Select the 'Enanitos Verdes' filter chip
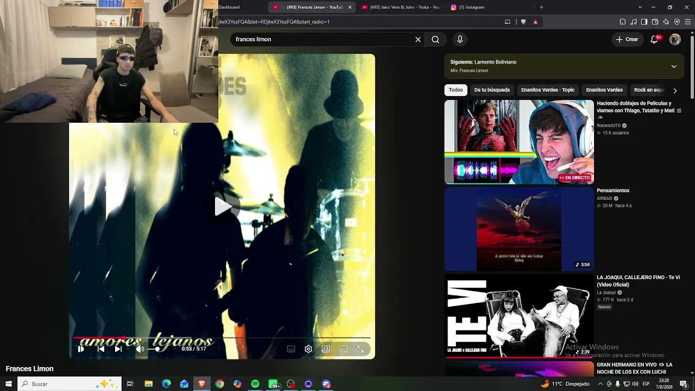 pyautogui.click(x=604, y=90)
